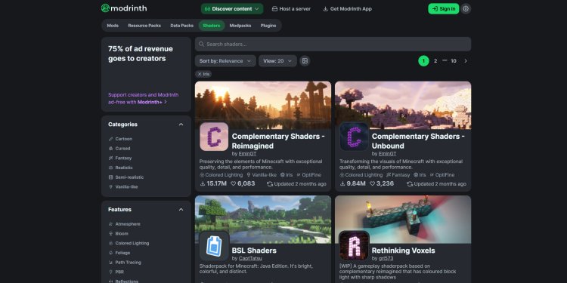Switch to the Mods tab
This screenshot has height=283, width=567.
point(113,26)
